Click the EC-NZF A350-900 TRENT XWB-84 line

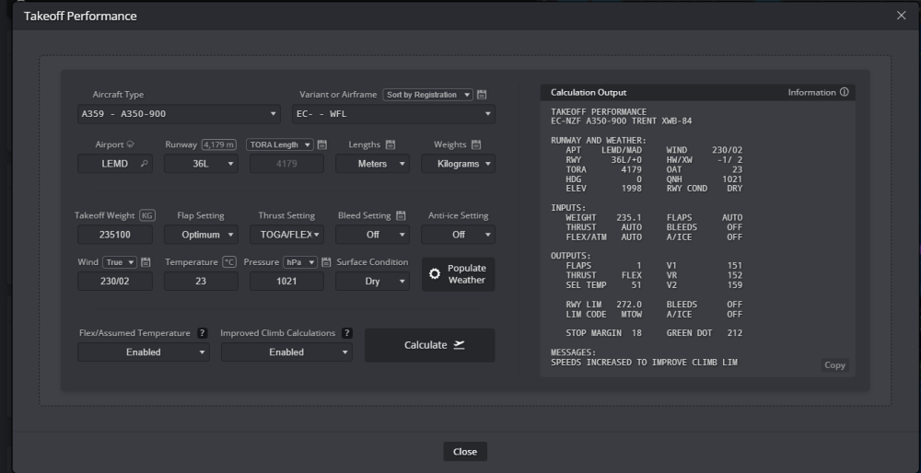622,121
